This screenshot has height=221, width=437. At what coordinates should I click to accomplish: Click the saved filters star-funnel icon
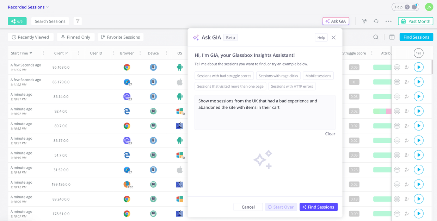[x=364, y=21]
